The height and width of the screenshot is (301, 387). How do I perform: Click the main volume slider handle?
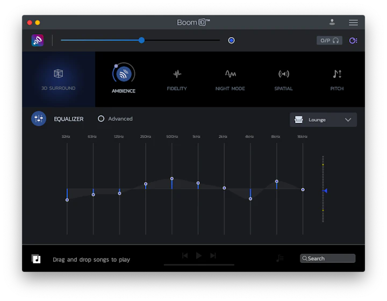(141, 40)
